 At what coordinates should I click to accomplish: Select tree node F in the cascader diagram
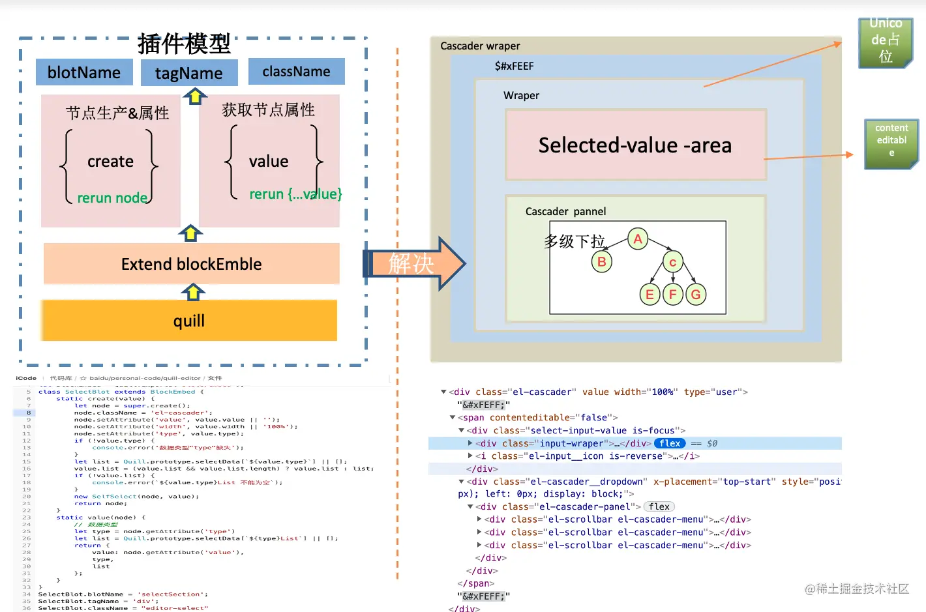[672, 295]
